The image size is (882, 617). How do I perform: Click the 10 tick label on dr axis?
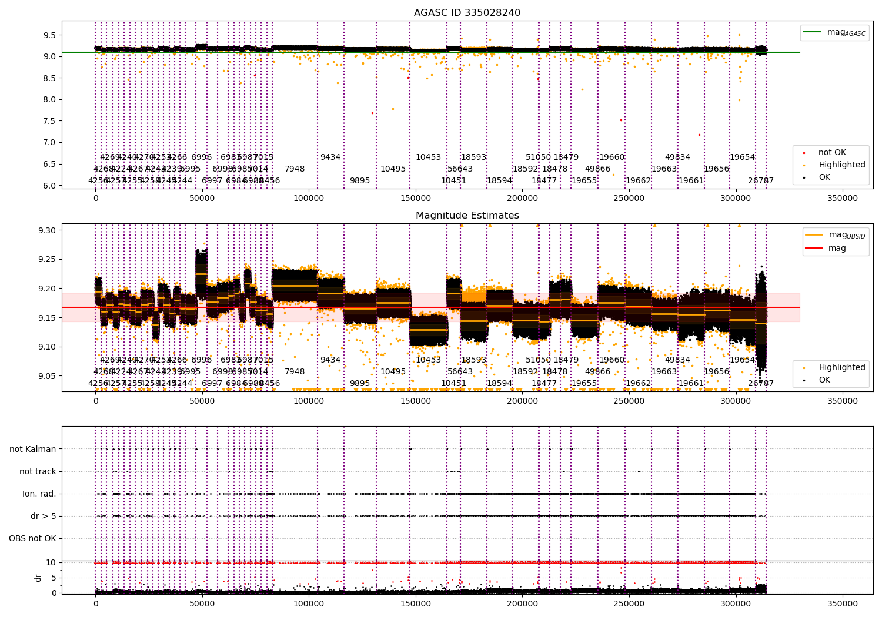pos(51,563)
